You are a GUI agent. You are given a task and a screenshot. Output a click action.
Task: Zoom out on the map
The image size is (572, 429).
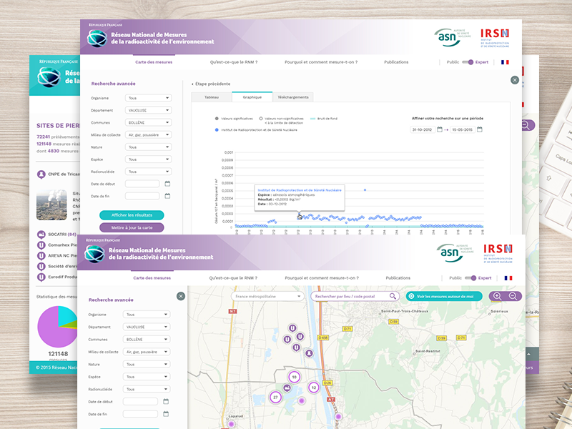pos(512,296)
